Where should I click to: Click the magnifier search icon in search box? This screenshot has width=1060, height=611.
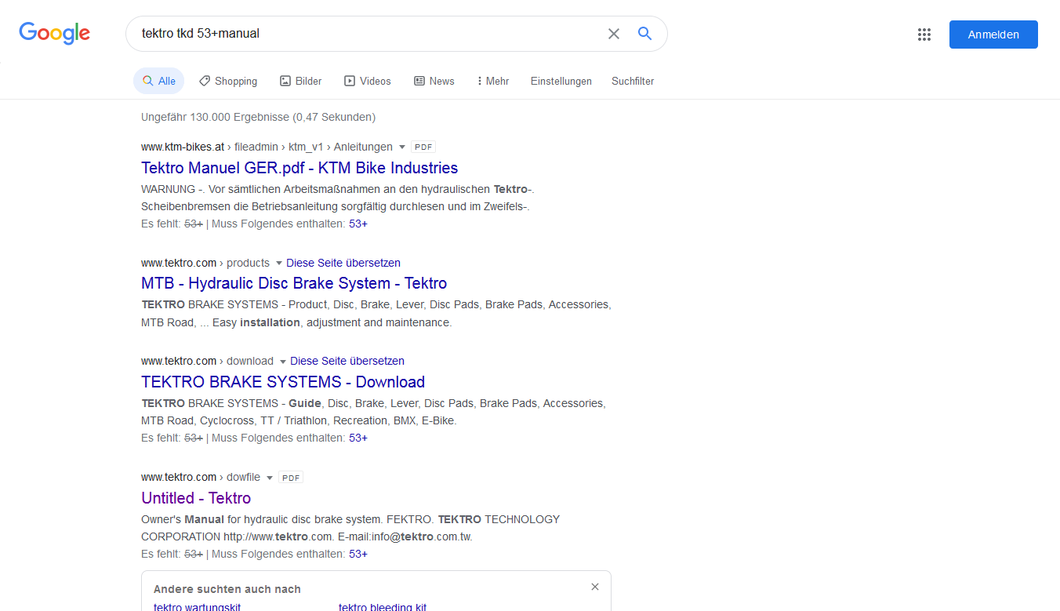[644, 34]
